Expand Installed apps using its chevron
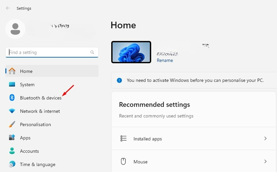The height and width of the screenshot is (172, 277). pos(266,138)
